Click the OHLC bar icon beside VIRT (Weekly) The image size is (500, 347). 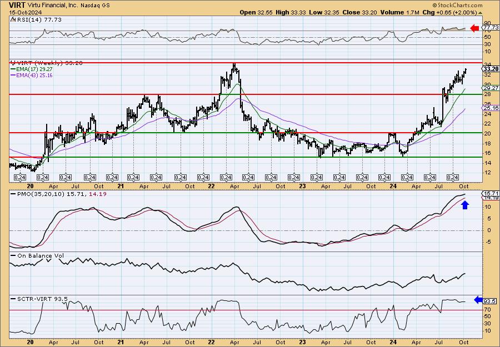pyautogui.click(x=13, y=63)
